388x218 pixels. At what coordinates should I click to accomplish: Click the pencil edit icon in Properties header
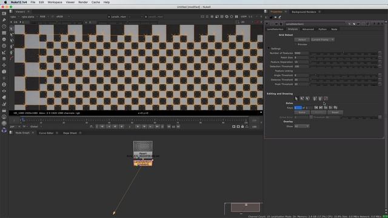[x=280, y=17]
